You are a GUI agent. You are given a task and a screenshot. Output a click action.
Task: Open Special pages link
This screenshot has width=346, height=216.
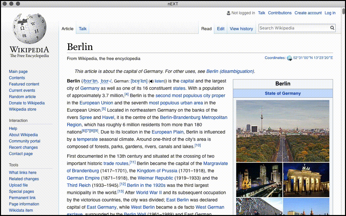(21, 191)
